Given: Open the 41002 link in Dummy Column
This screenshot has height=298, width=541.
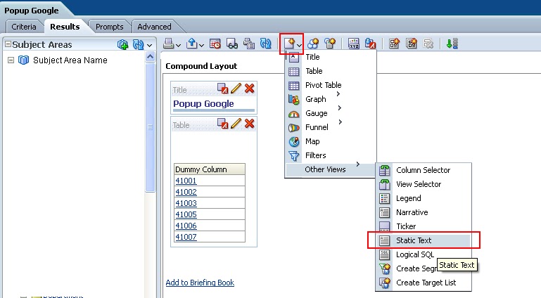Looking at the screenshot, I should pyautogui.click(x=186, y=193).
